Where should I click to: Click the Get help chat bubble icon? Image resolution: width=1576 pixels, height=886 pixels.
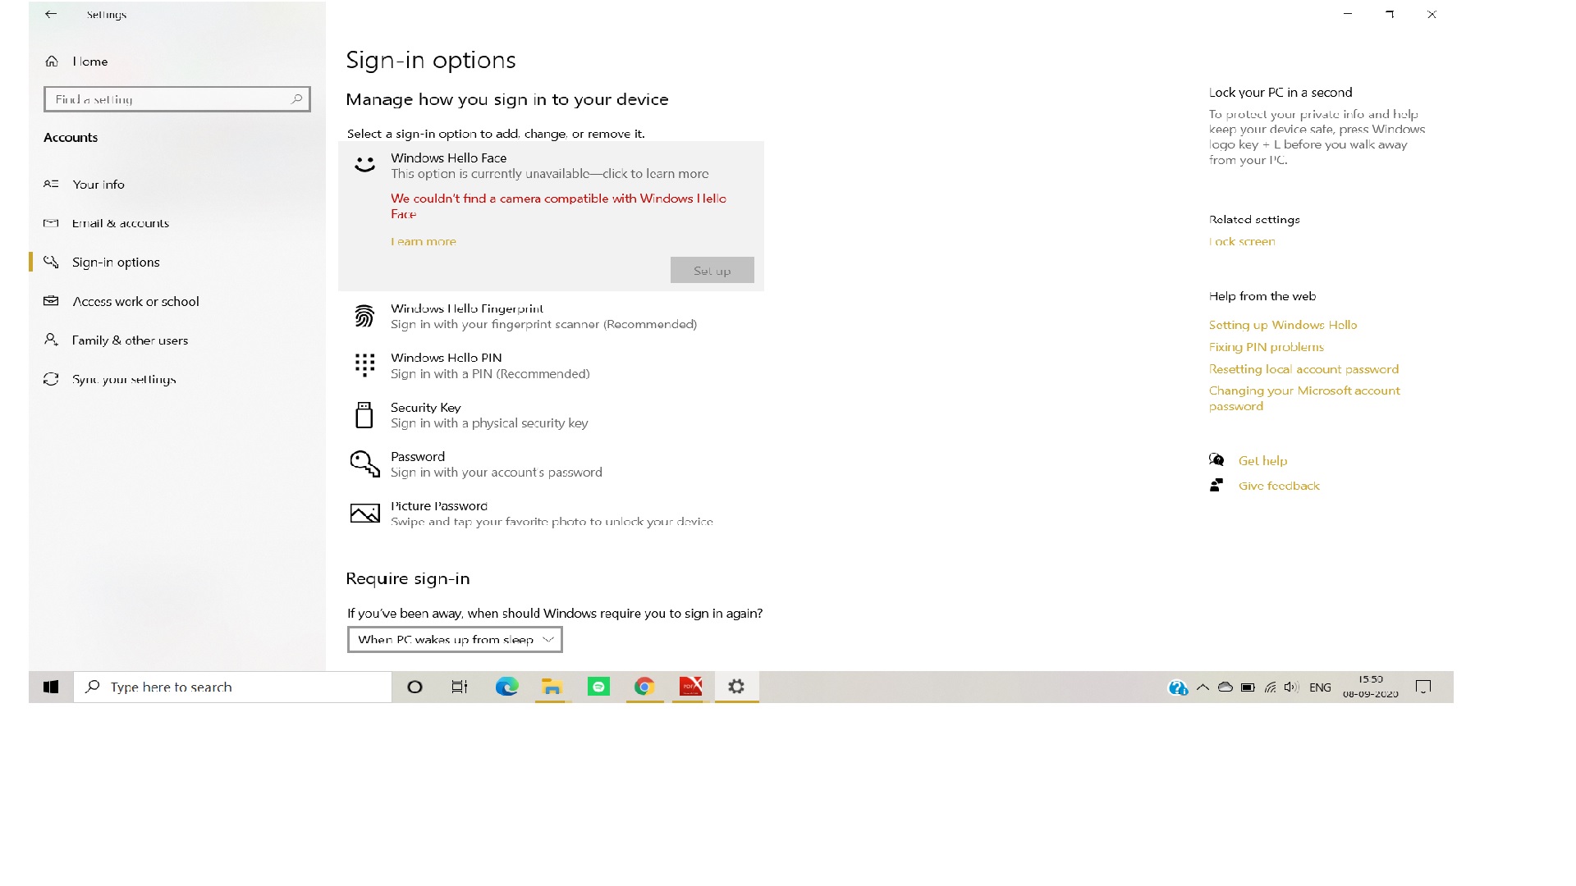click(x=1216, y=460)
